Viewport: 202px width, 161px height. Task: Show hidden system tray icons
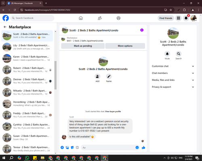tap(164, 158)
